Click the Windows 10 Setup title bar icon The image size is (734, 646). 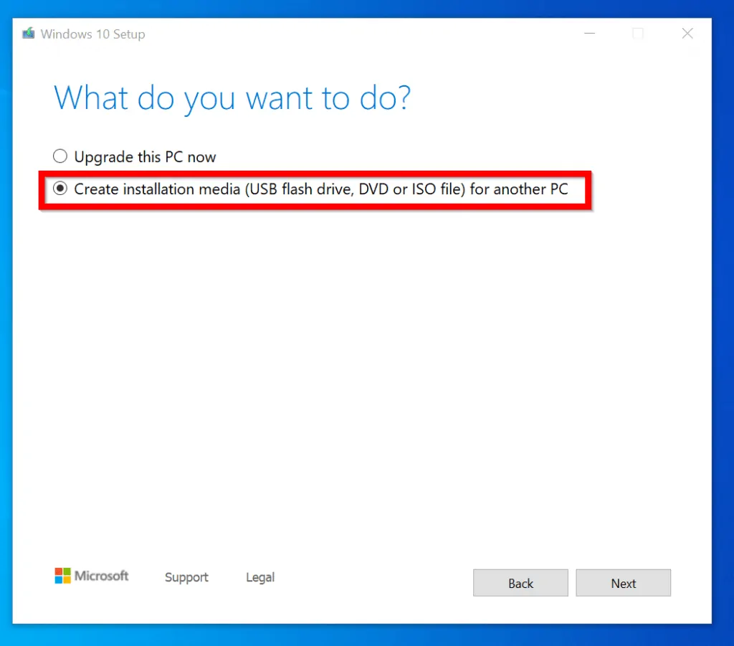click(29, 34)
